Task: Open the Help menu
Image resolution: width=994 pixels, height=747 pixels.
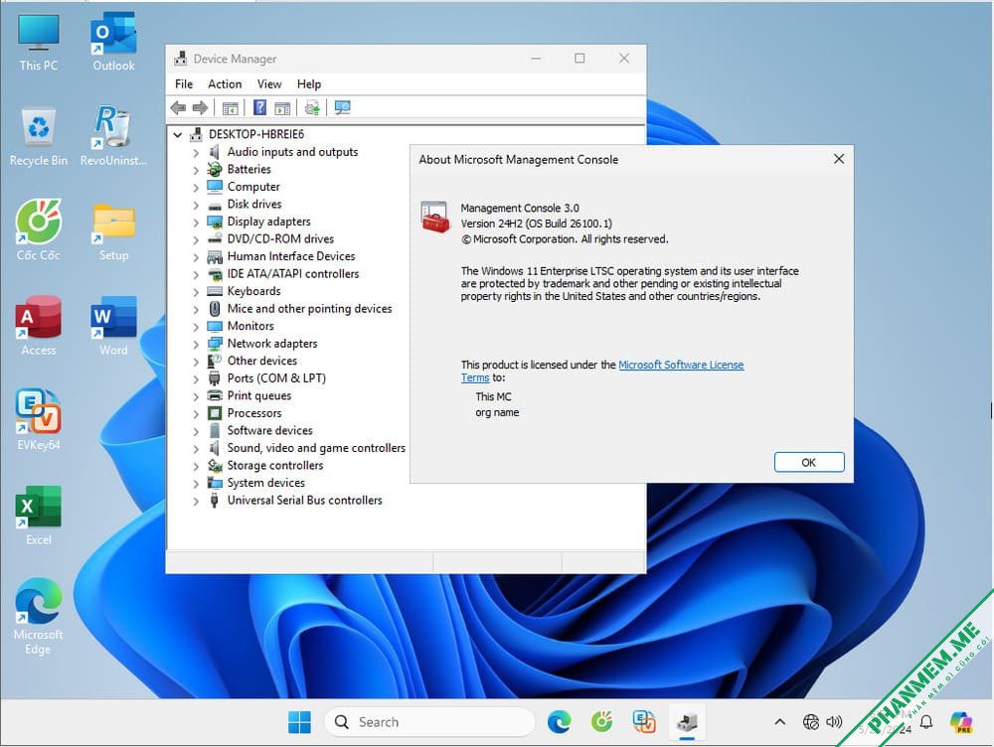Action: coord(309,83)
